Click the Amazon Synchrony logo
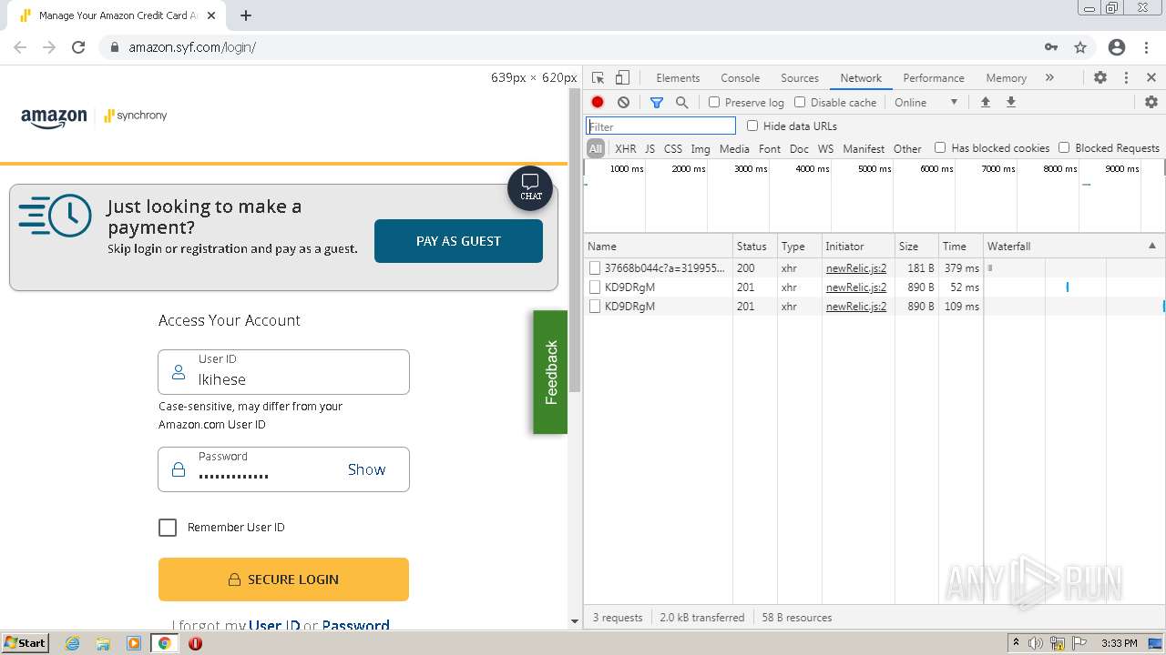Image resolution: width=1166 pixels, height=655 pixels. [x=94, y=117]
